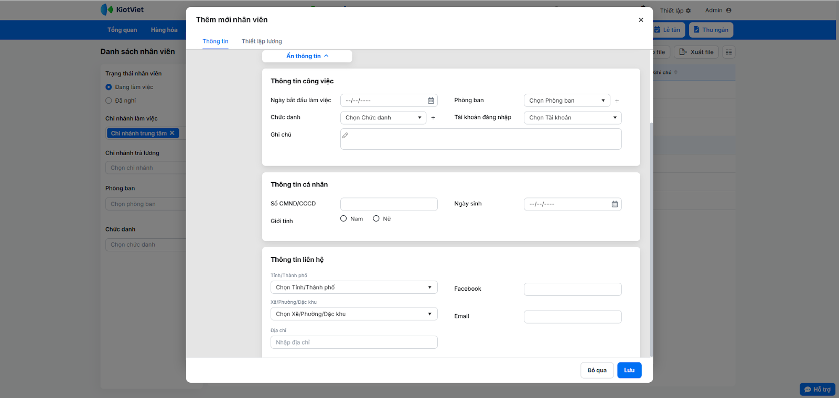Select Nữ gender radio button
Viewport: 839px width, 398px height.
[376, 218]
